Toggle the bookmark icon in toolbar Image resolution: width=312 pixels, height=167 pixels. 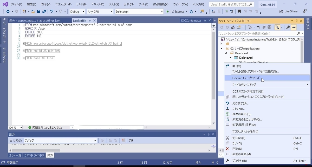(x=239, y=11)
